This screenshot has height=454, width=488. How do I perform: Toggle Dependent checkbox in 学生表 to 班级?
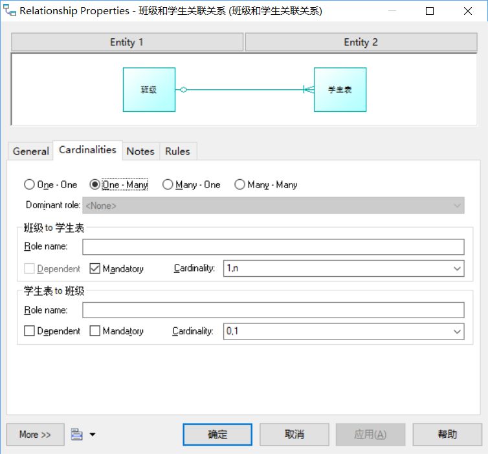(29, 330)
